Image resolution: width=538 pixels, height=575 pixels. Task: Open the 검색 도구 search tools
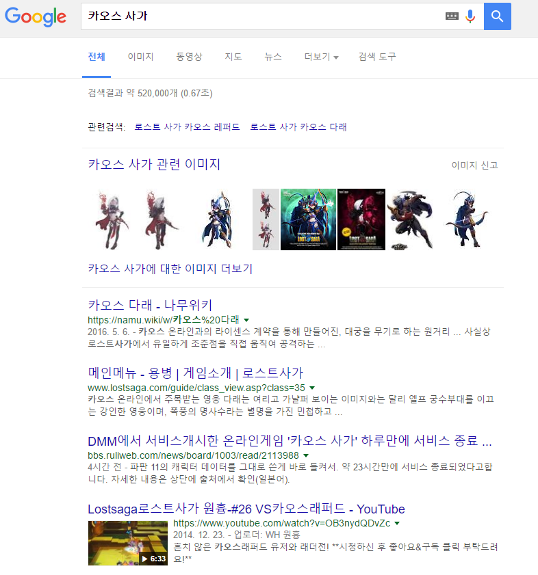click(377, 57)
